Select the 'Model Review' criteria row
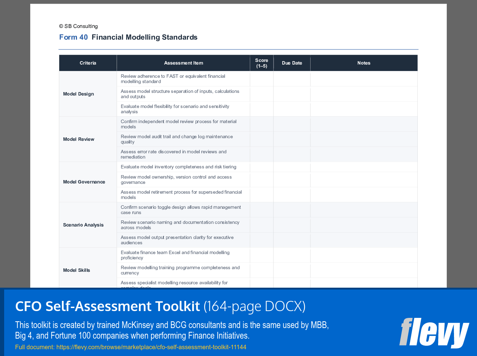 78,139
